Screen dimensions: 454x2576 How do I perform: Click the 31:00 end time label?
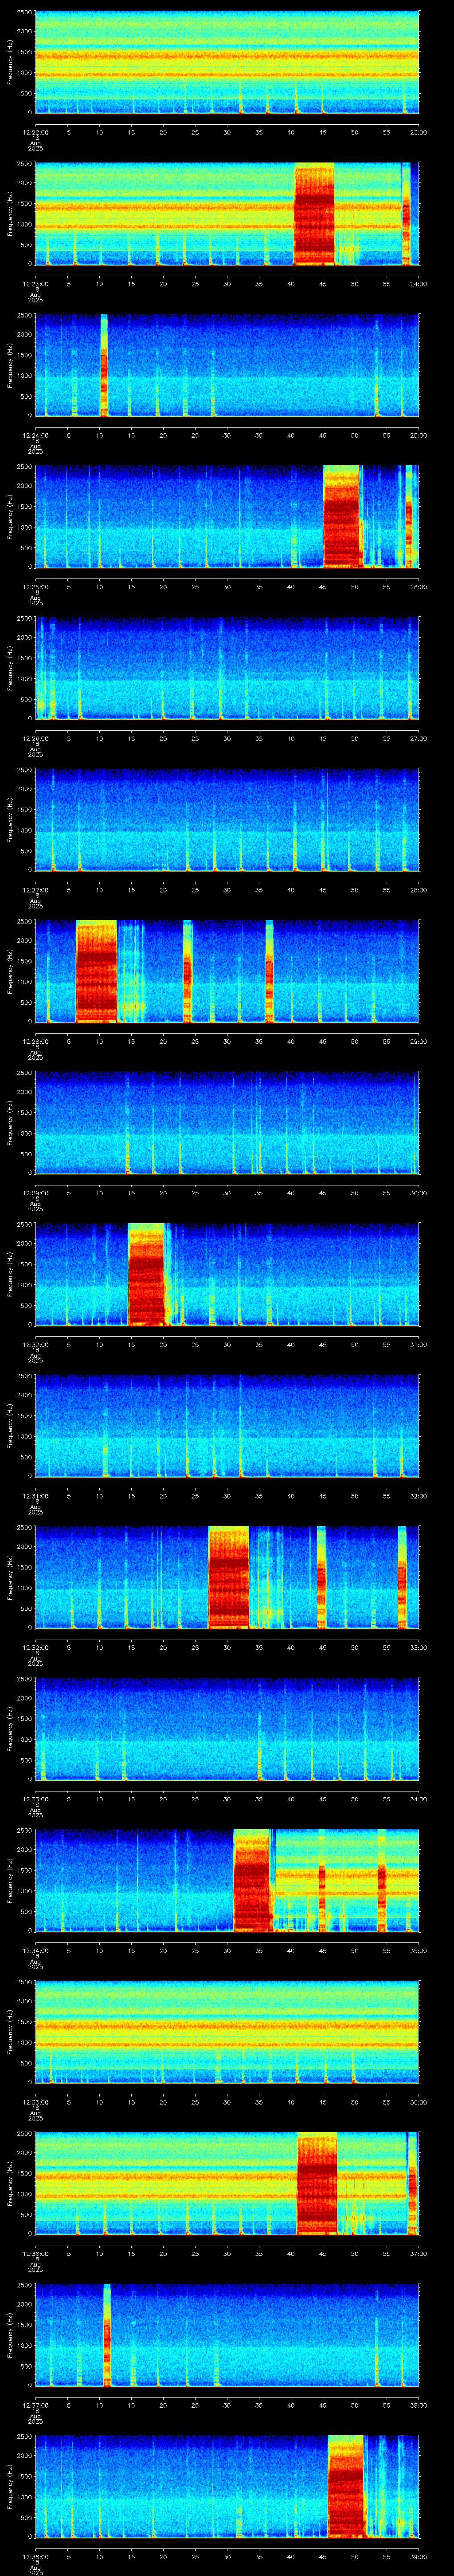pos(418,1344)
